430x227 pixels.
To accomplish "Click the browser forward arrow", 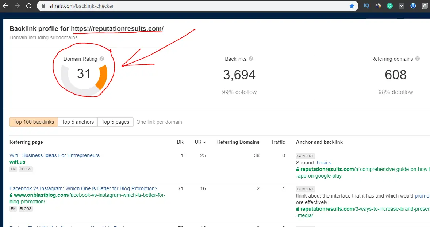I will click(x=17, y=6).
